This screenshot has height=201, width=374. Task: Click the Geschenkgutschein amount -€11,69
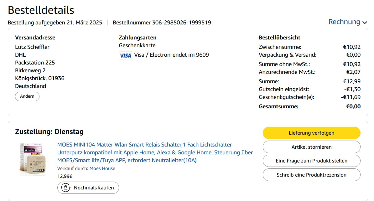point(351,97)
